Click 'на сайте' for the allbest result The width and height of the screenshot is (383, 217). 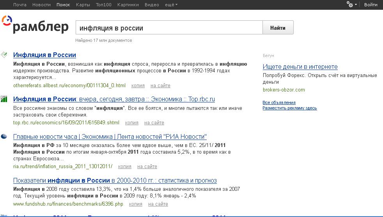coord(160,86)
